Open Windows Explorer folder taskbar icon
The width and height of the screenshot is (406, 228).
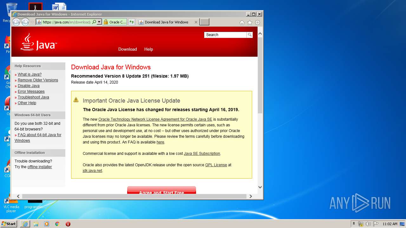(x=36, y=224)
